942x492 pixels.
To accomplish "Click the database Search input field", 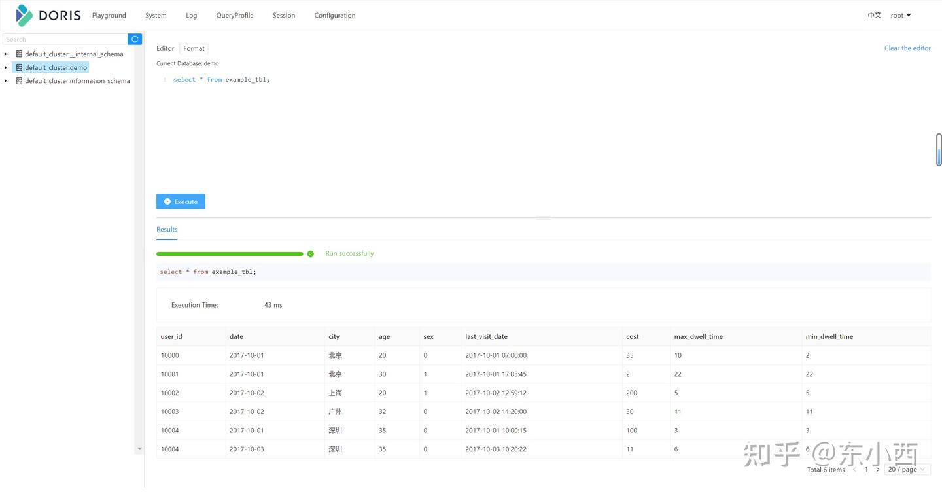I will pyautogui.click(x=65, y=39).
